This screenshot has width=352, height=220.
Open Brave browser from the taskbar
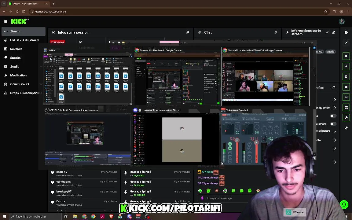tap(111, 216)
